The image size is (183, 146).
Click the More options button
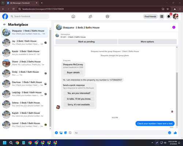tap(147, 42)
